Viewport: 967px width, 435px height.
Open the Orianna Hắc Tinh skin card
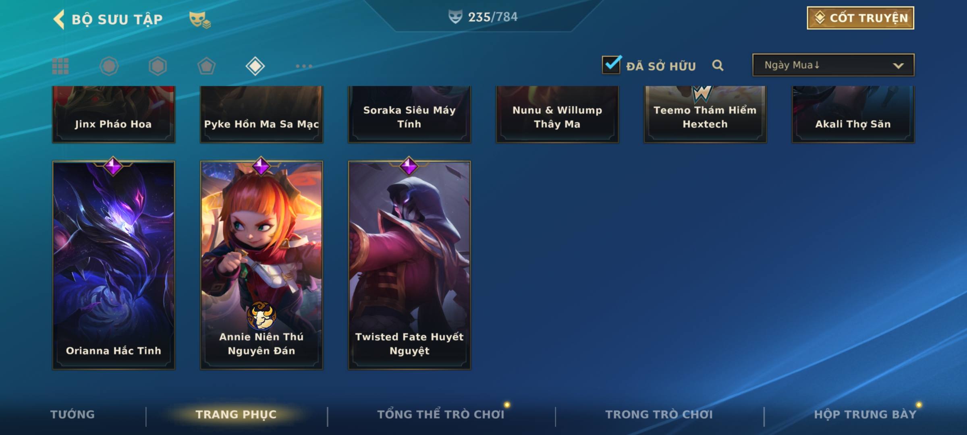[114, 265]
